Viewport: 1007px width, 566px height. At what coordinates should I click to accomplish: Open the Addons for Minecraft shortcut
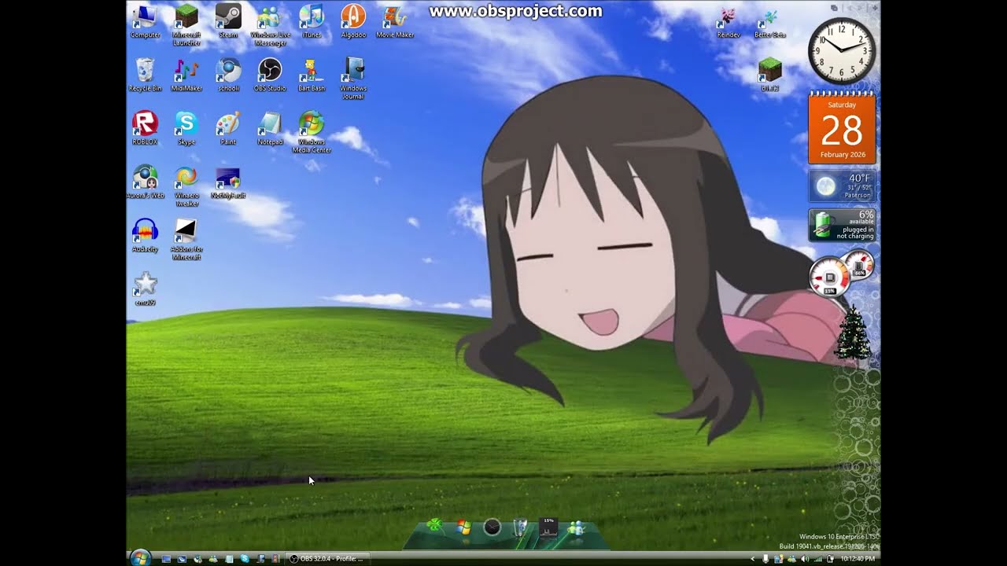tap(186, 238)
